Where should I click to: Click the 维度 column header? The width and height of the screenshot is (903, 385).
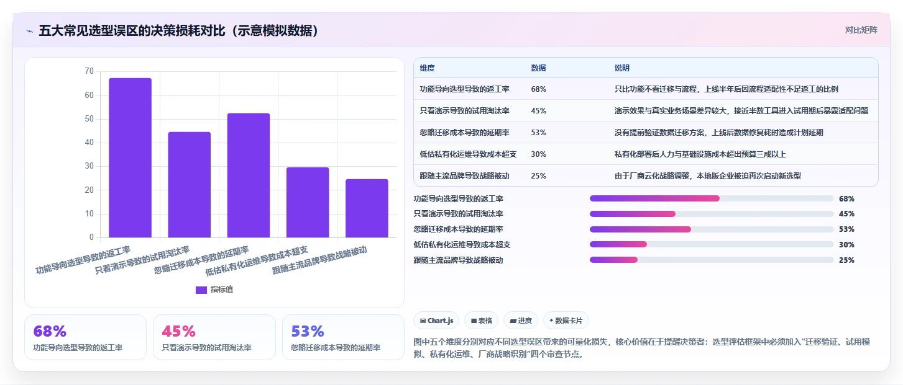point(427,68)
